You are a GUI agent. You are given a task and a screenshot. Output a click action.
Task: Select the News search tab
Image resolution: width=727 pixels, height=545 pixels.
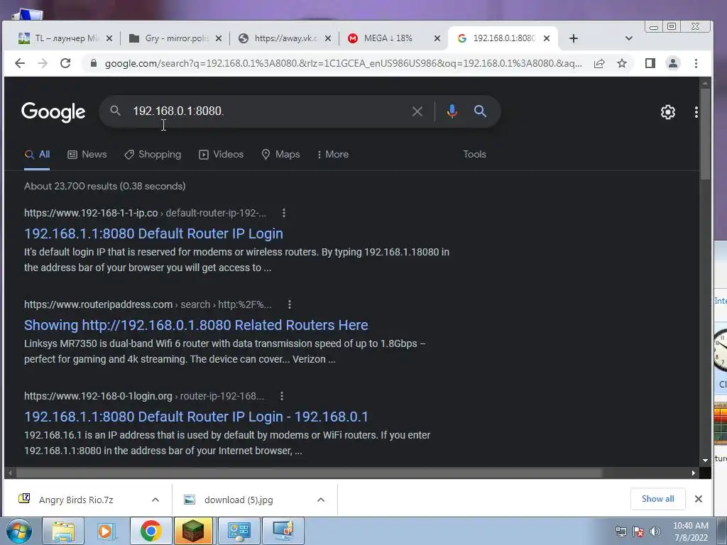click(87, 154)
